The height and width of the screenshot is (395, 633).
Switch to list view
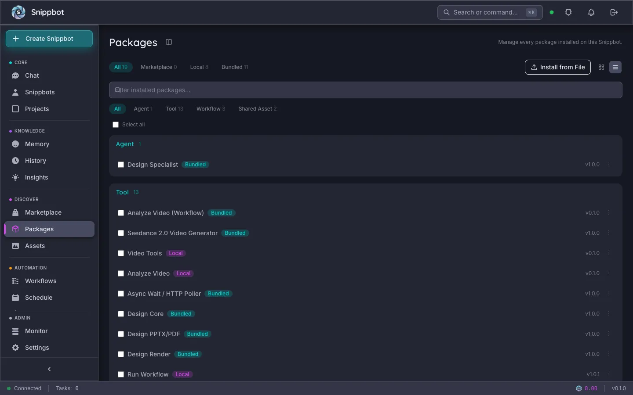tap(615, 67)
